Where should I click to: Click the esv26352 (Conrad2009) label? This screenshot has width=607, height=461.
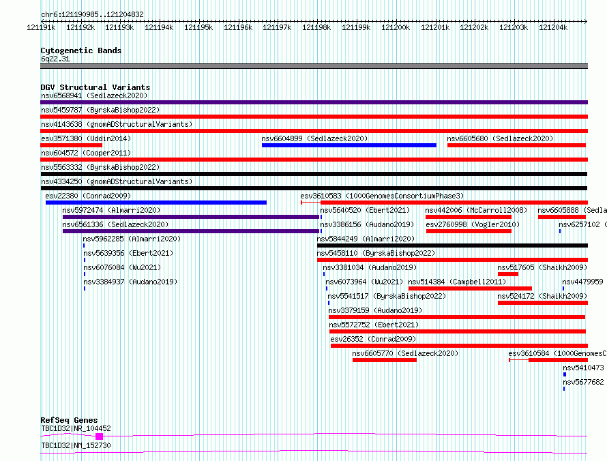click(373, 339)
